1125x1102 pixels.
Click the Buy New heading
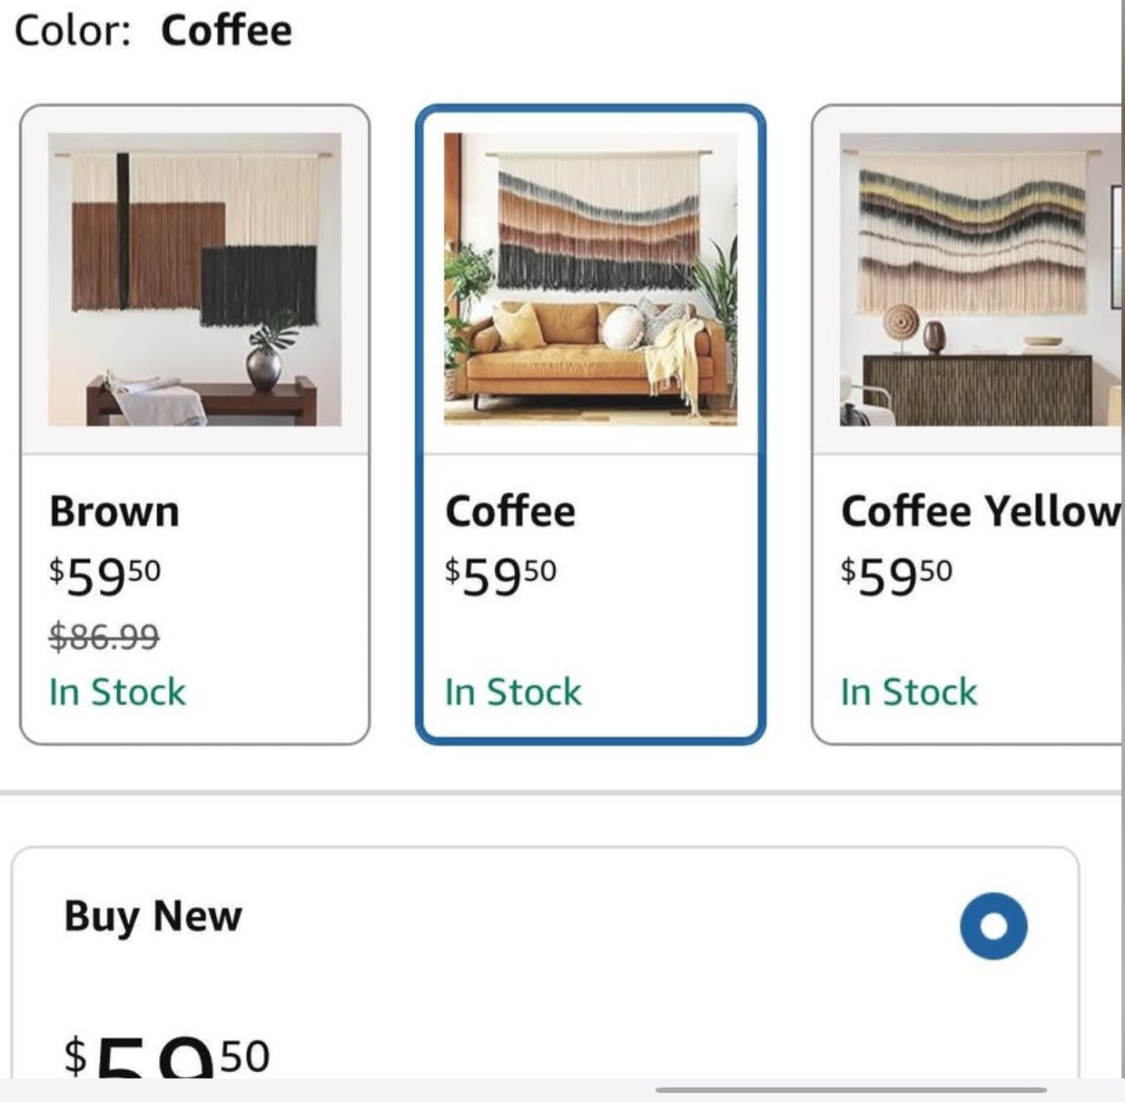coord(153,917)
